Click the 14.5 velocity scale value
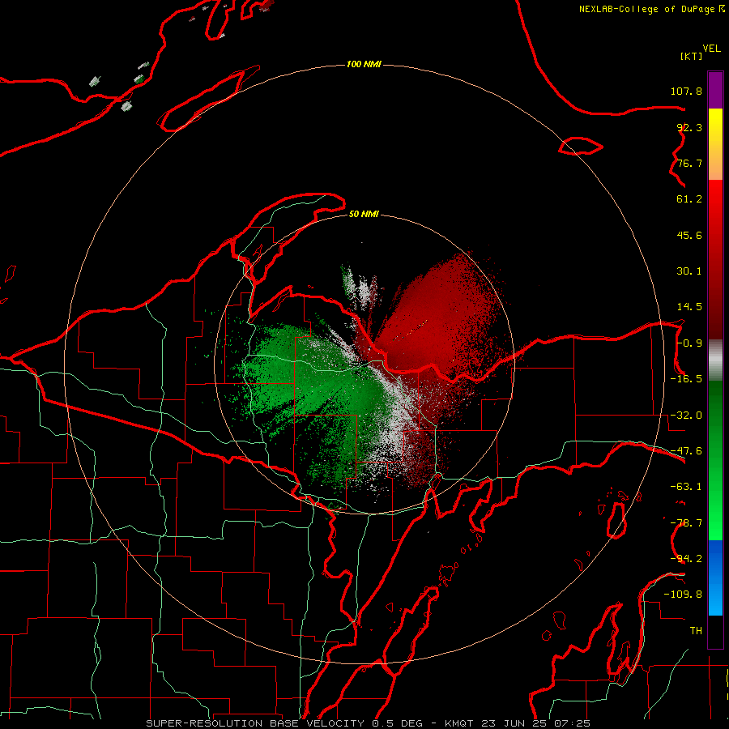The image size is (729, 729). click(689, 307)
